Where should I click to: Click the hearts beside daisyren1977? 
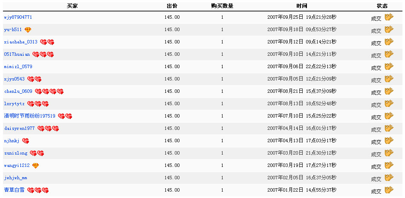[x=48, y=129]
